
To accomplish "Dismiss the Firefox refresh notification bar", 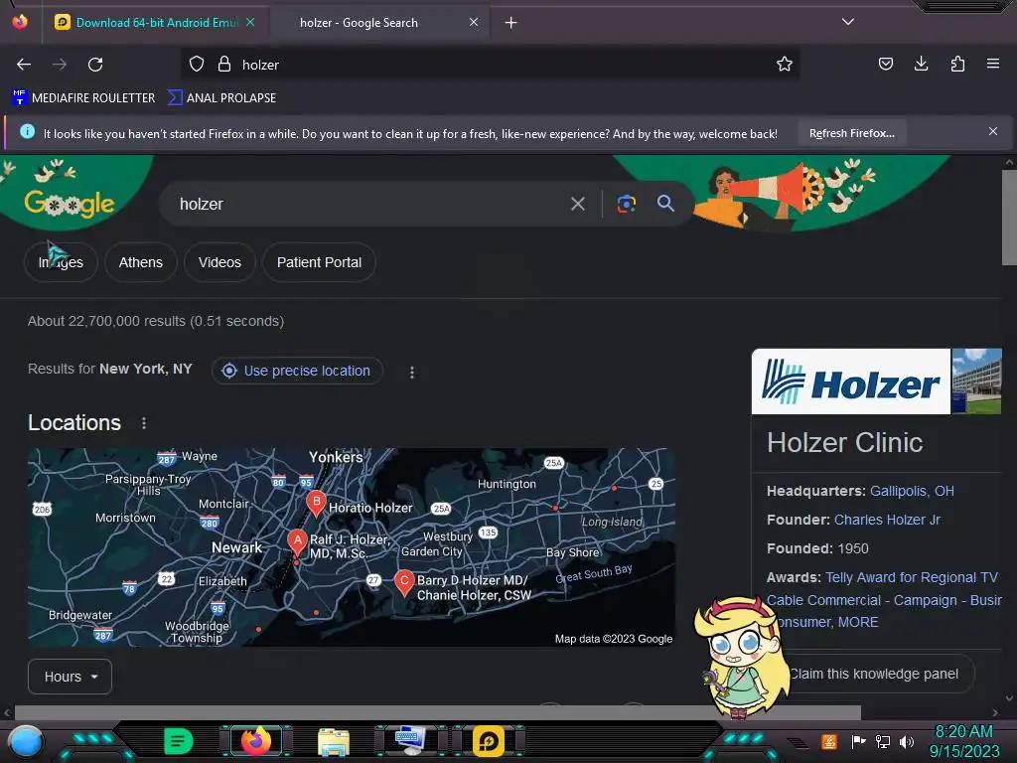I will [992, 132].
